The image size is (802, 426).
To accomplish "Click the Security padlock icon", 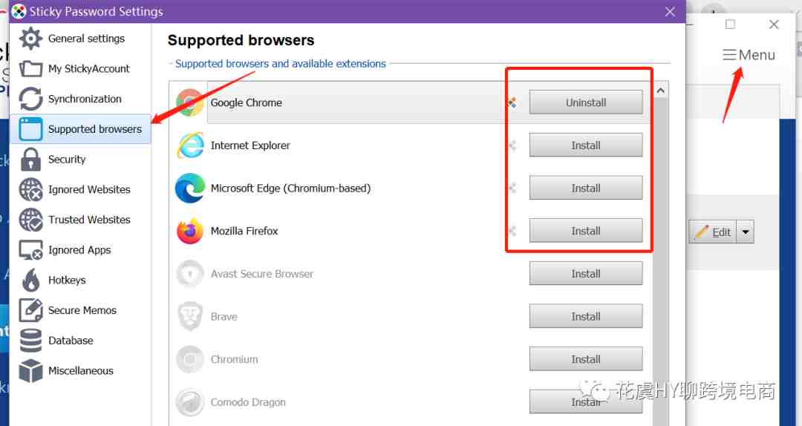I will tap(30, 159).
